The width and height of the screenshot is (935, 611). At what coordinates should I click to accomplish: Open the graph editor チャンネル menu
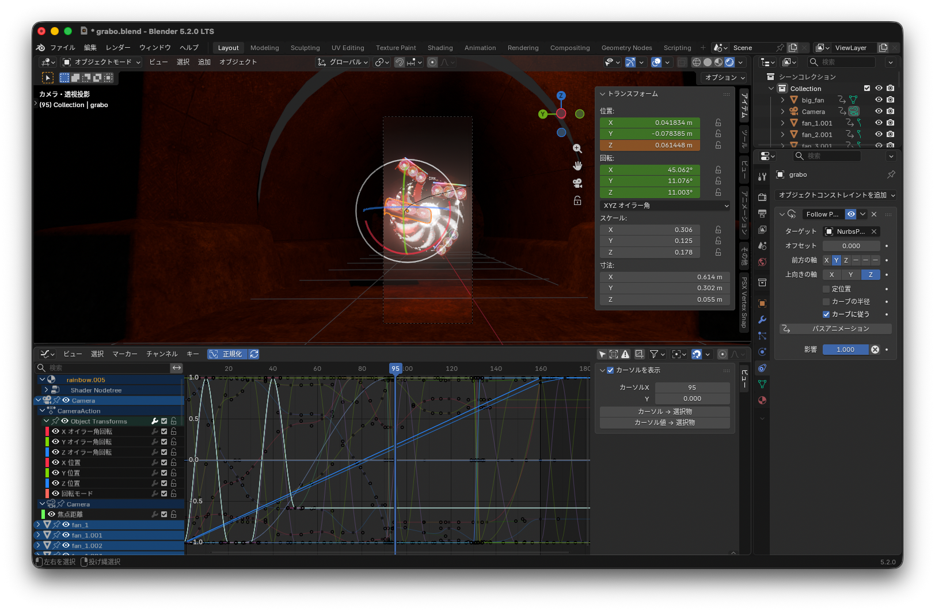coord(162,354)
